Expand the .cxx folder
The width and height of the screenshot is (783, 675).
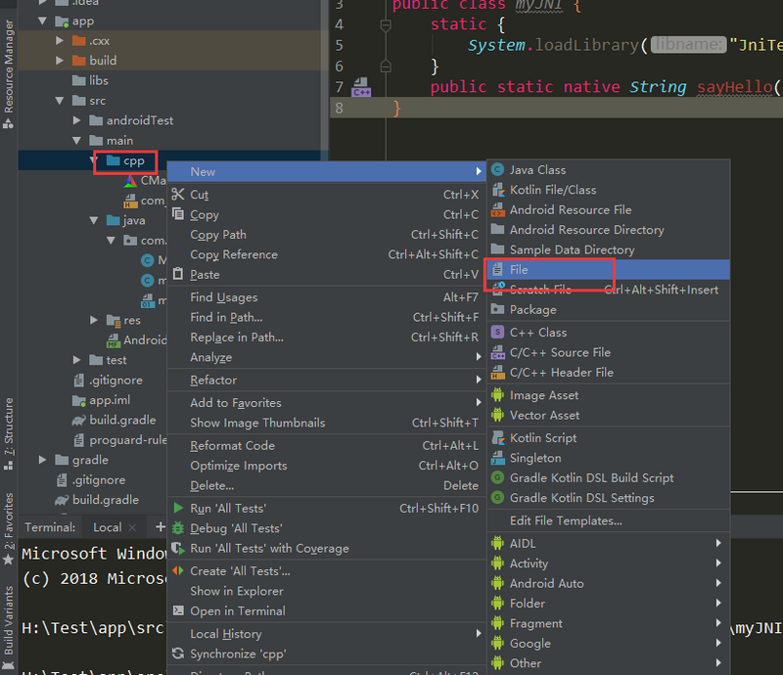(60, 40)
